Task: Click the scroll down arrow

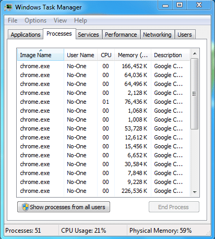Action: (x=195, y=192)
